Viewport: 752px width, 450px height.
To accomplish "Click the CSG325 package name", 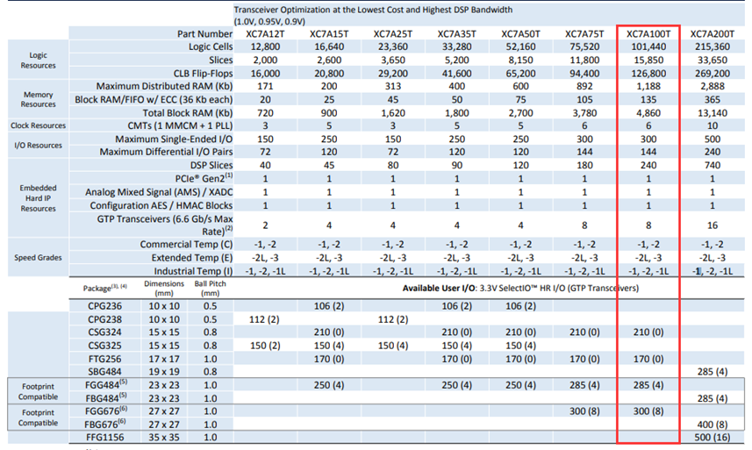I will click(x=104, y=346).
